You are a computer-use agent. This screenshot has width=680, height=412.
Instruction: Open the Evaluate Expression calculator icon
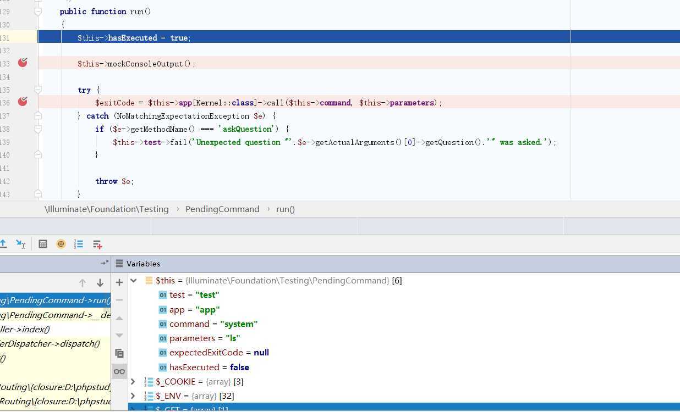pos(43,244)
